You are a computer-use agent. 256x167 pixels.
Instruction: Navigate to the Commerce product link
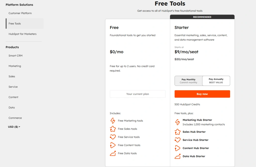coord(15,118)
